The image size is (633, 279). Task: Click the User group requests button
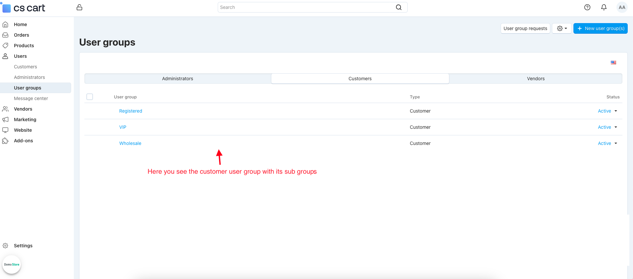525,28
